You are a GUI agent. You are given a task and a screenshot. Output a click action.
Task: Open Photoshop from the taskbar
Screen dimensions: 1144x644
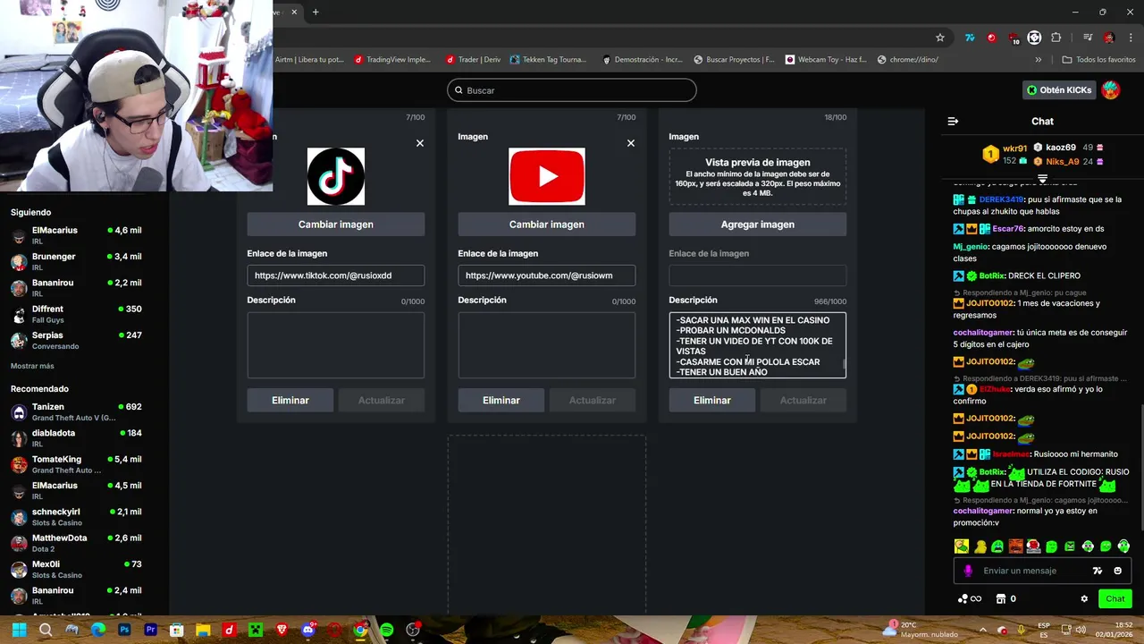124,630
